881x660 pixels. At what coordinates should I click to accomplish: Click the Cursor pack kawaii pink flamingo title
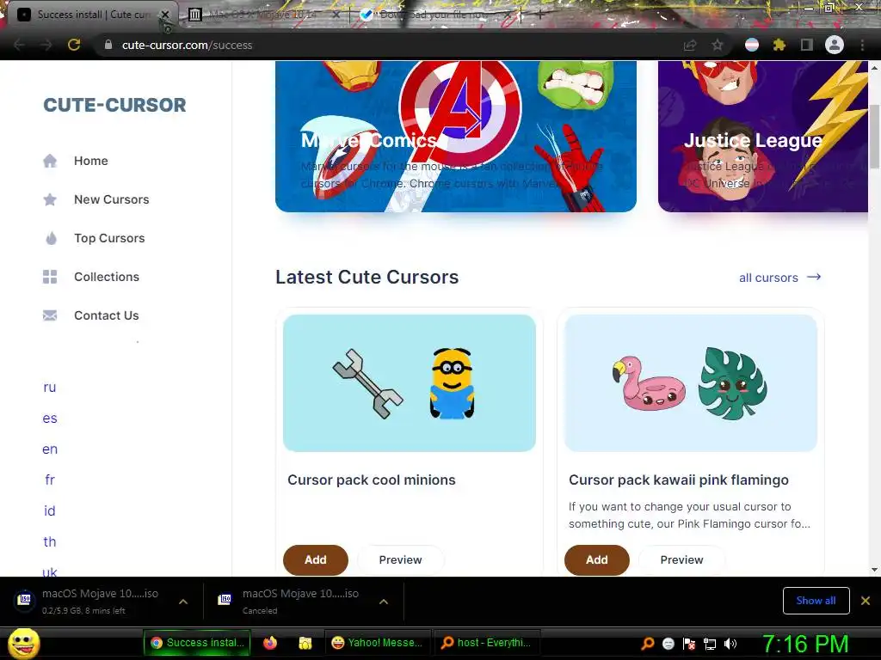(679, 480)
